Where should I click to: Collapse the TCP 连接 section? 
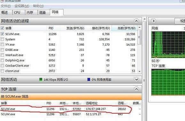[x=136, y=89]
